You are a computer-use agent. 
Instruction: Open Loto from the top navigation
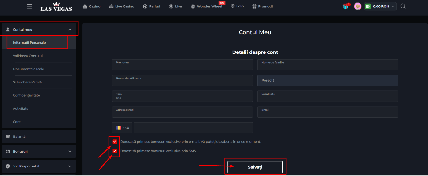point(237,6)
